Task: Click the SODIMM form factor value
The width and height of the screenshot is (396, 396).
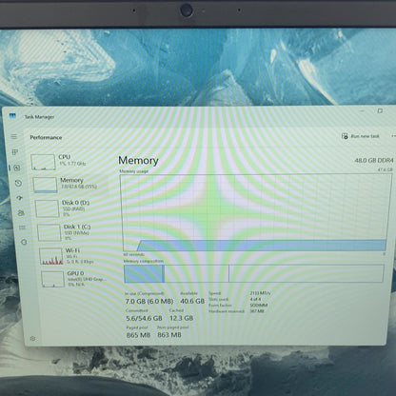Action: (259, 306)
